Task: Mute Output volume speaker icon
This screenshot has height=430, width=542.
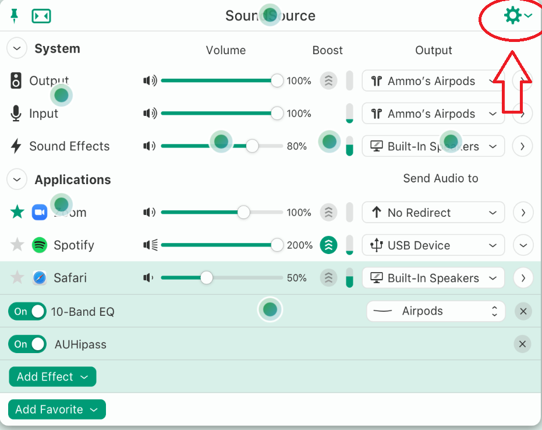Action: [150, 80]
